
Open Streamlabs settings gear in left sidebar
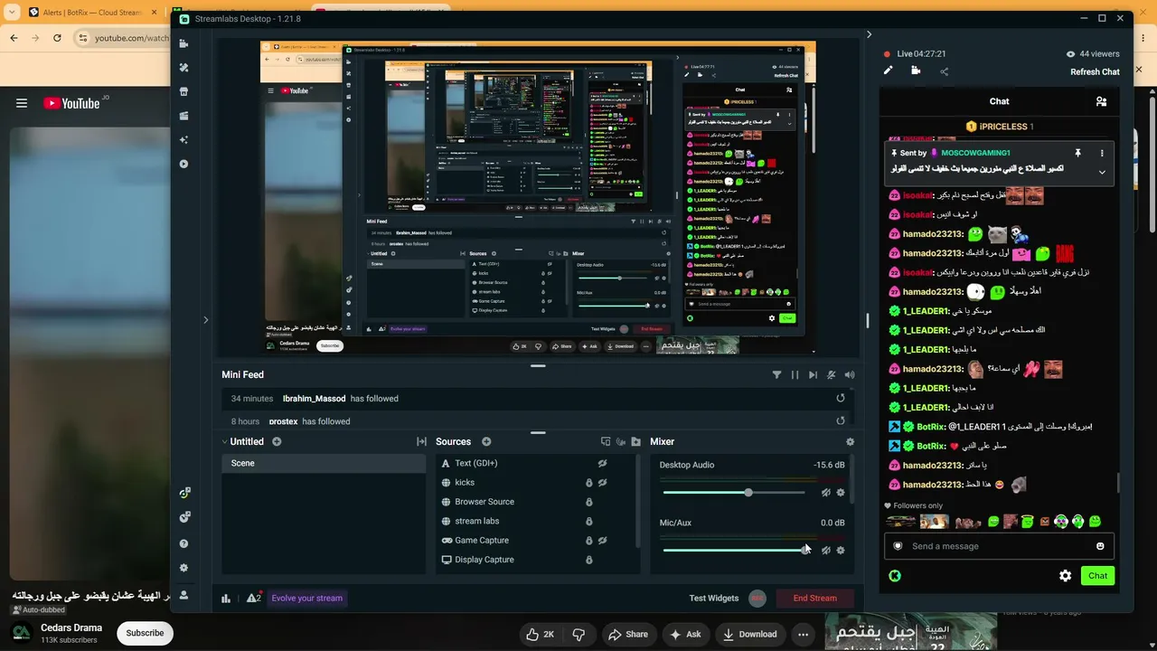[183, 568]
